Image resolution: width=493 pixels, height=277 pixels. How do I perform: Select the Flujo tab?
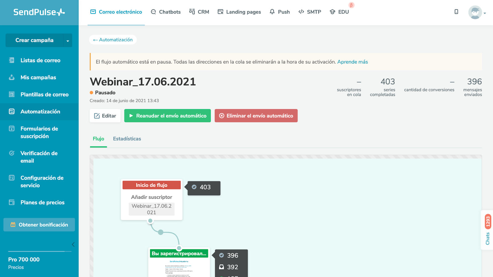pos(98,139)
